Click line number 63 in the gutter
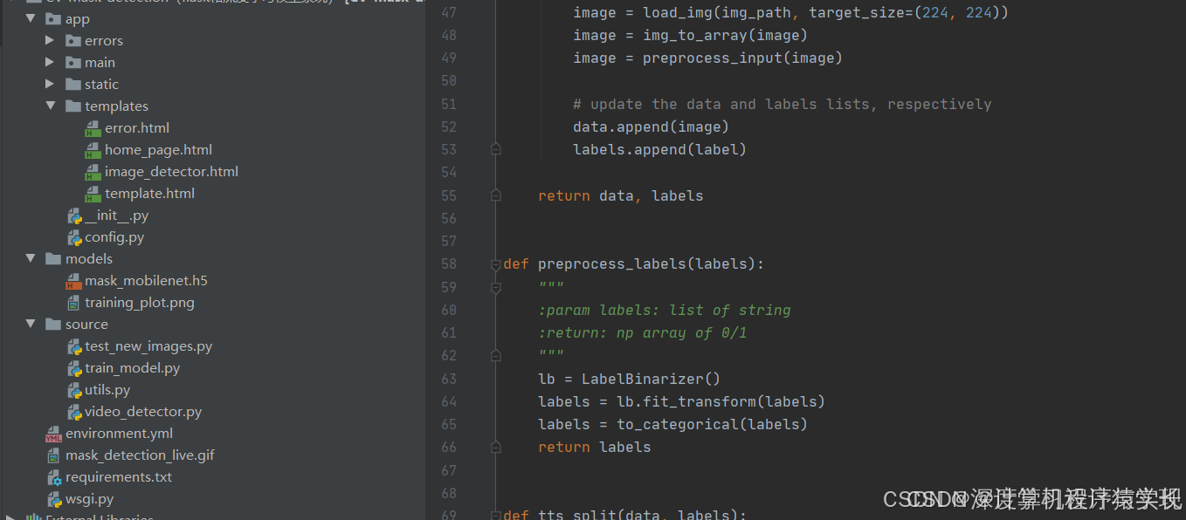Screen dimensions: 1186x520 [449, 379]
